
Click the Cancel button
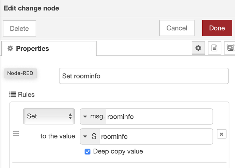[177, 28]
